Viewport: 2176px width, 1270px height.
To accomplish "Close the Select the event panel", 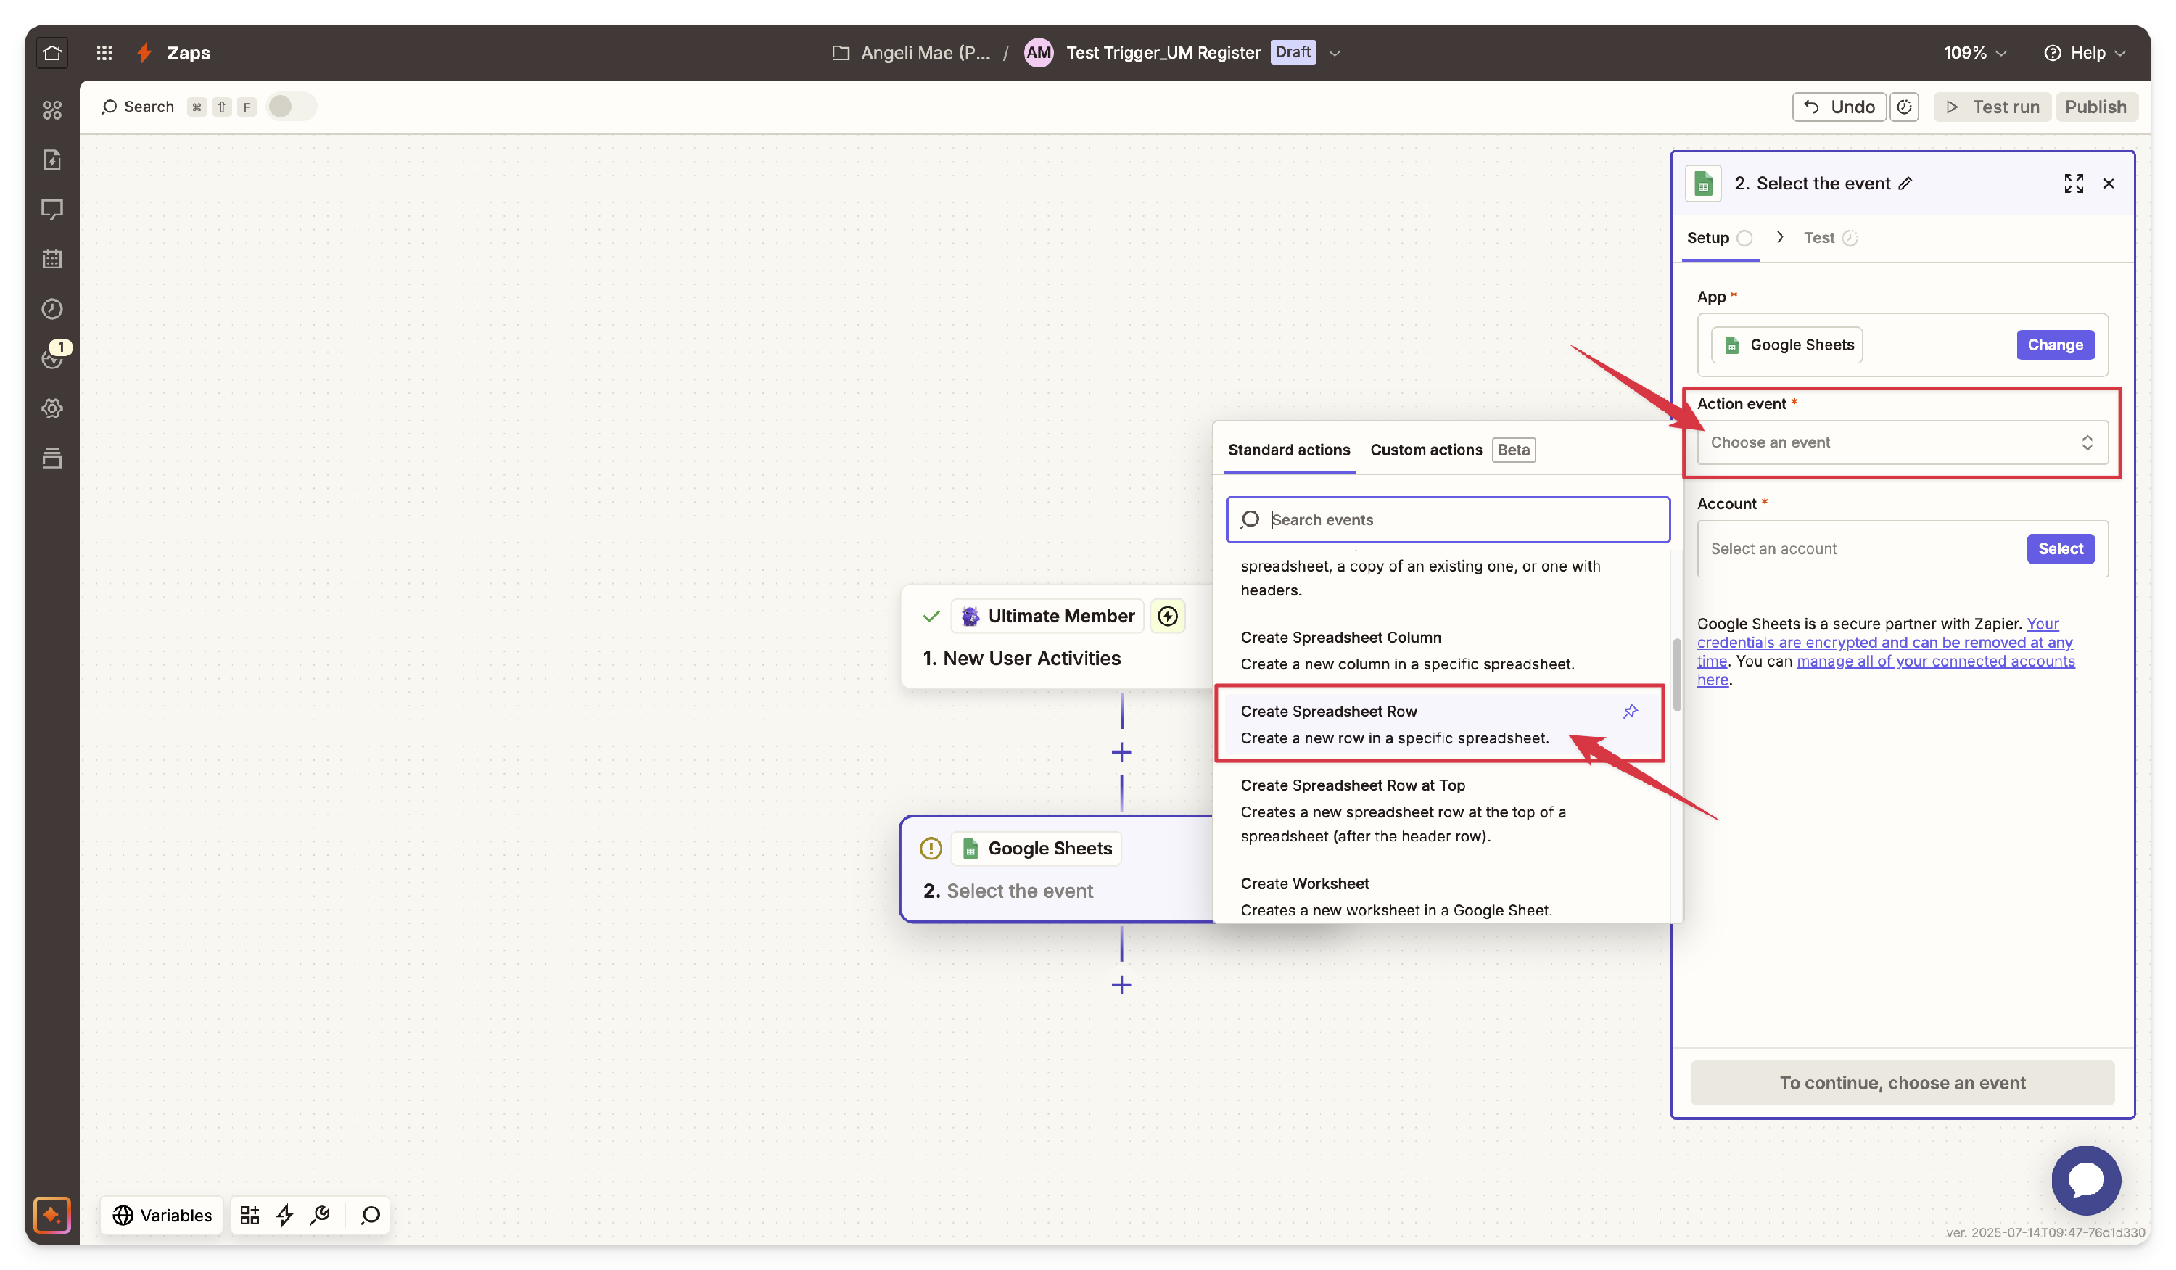I will (x=2109, y=183).
